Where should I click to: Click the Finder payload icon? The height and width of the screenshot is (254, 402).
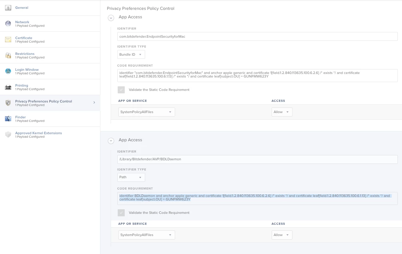[x=8, y=119]
